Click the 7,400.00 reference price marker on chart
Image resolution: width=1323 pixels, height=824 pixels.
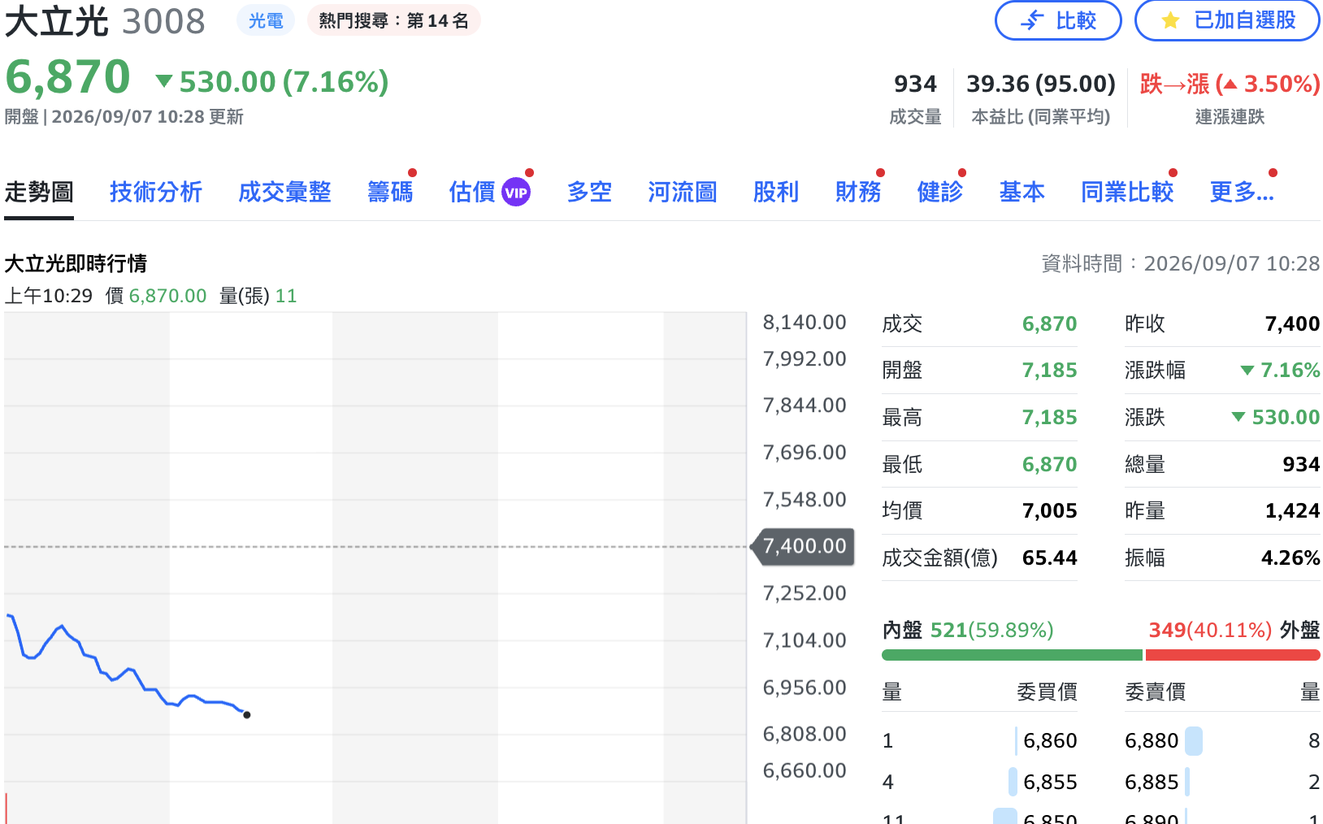tap(803, 546)
